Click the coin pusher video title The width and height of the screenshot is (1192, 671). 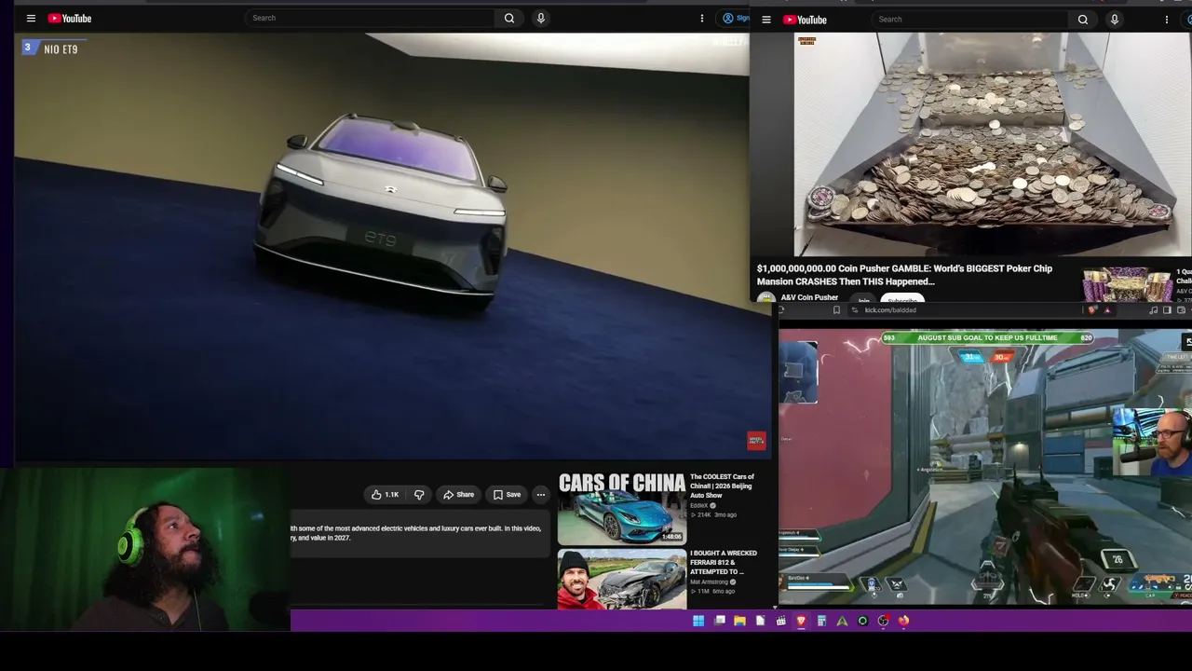[904, 275]
